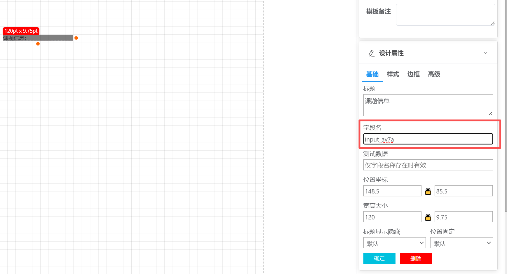This screenshot has height=274, width=507.
Task: Open the 高级 tab
Action: pyautogui.click(x=434, y=74)
